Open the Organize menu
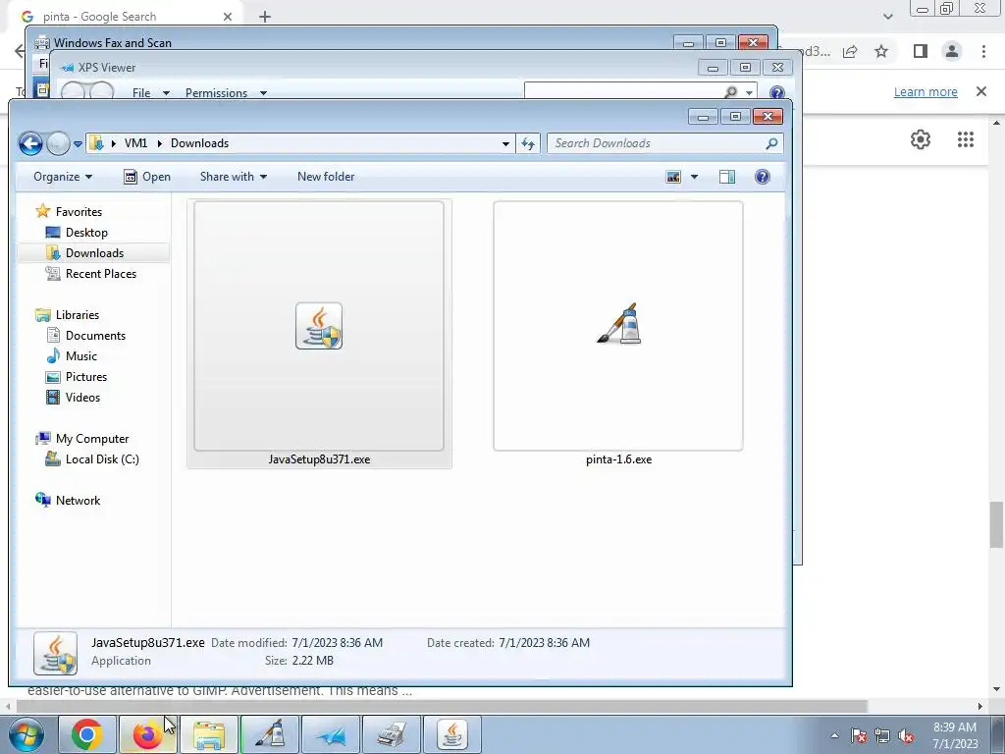This screenshot has width=1005, height=754. pyautogui.click(x=63, y=177)
